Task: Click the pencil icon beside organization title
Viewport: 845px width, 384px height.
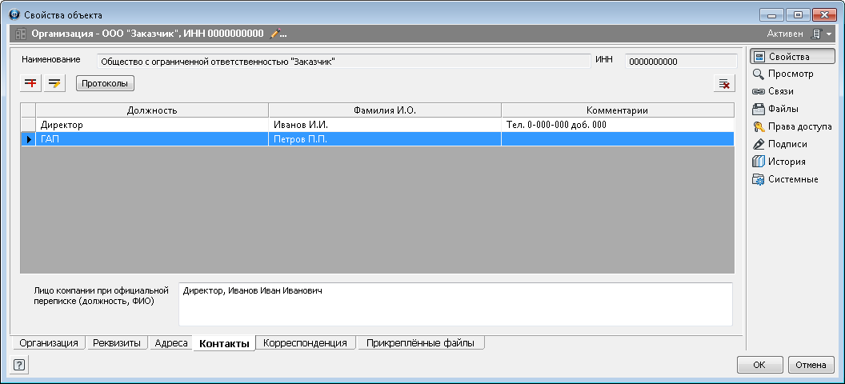Action: (x=276, y=34)
